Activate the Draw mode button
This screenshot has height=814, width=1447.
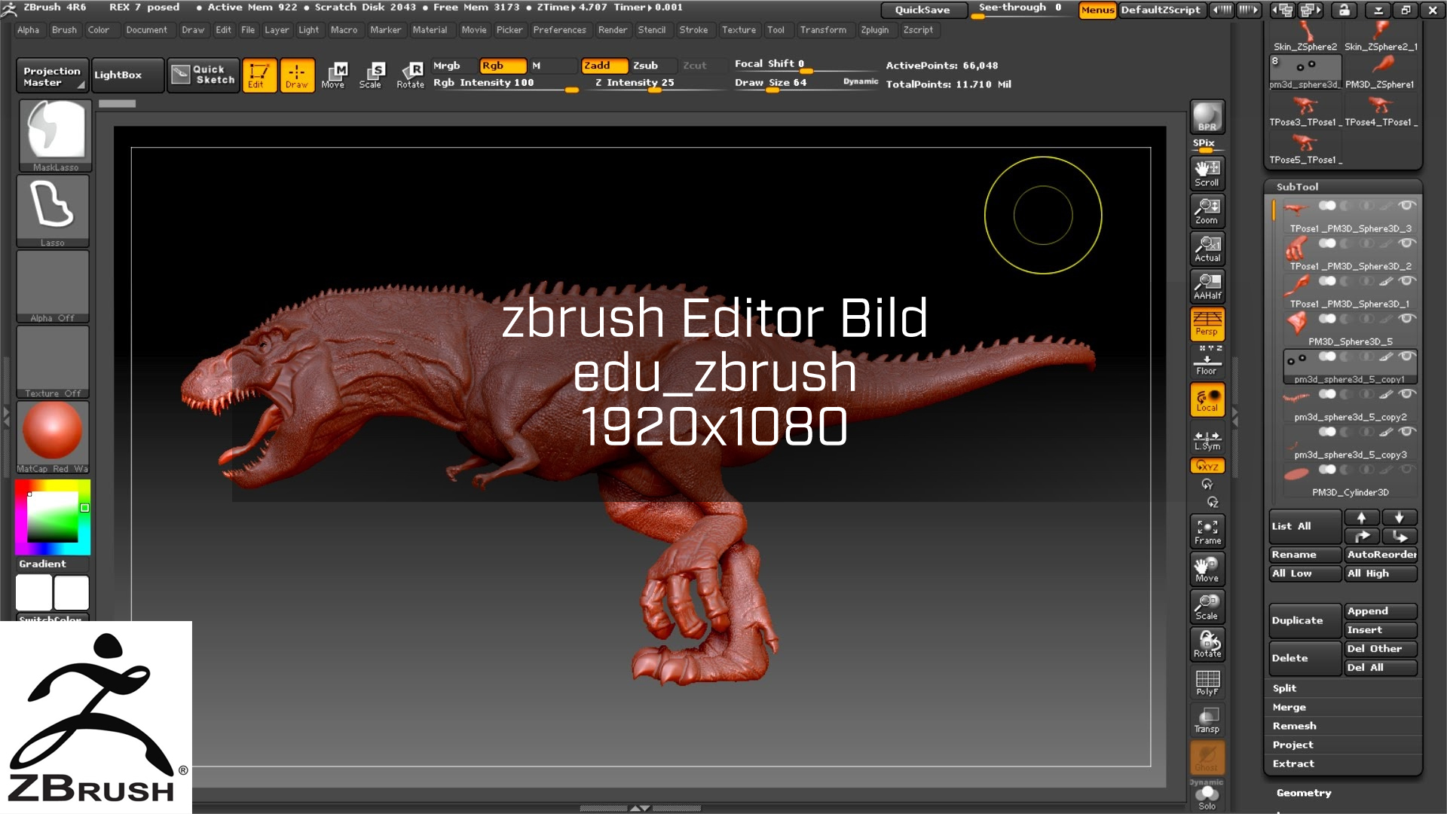(x=297, y=75)
